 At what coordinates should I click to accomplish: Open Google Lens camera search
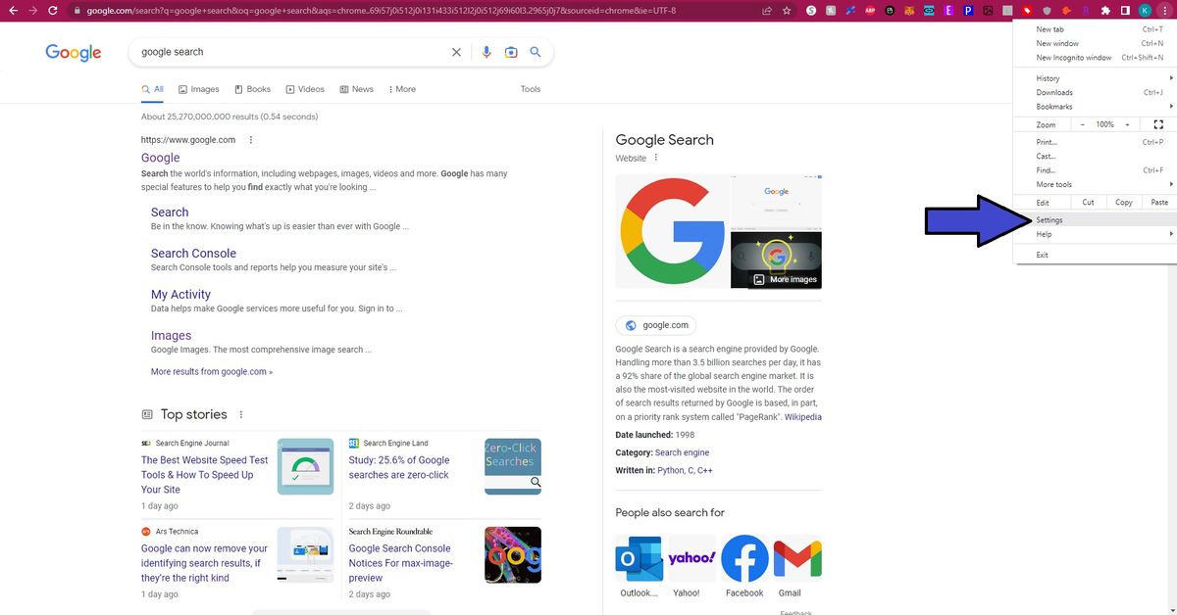[x=511, y=52]
